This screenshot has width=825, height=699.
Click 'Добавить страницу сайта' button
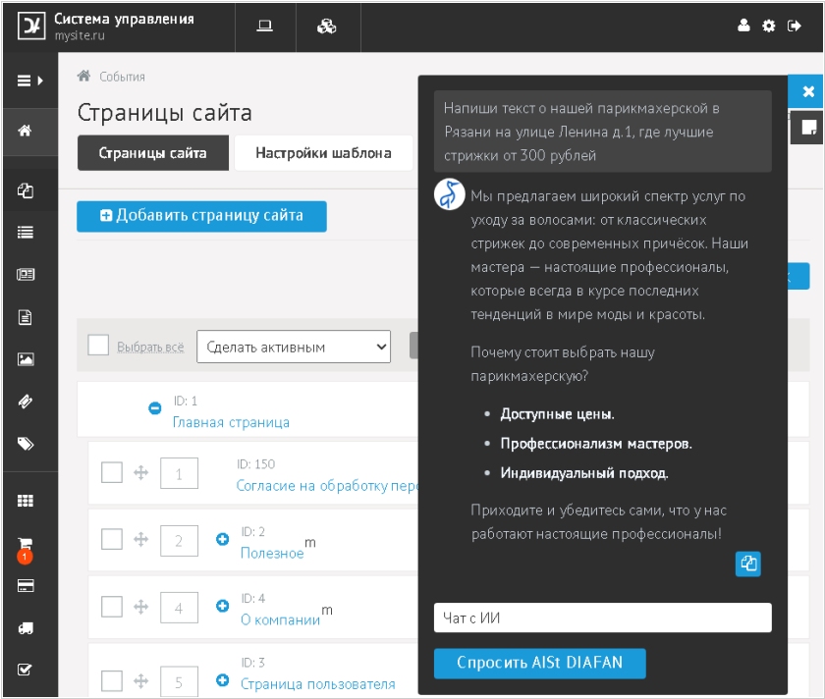click(x=201, y=216)
